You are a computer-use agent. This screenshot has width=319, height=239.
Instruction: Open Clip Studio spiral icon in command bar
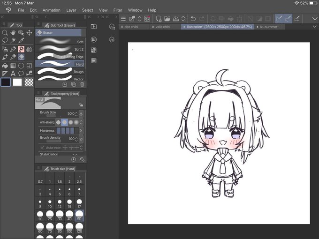point(147,19)
